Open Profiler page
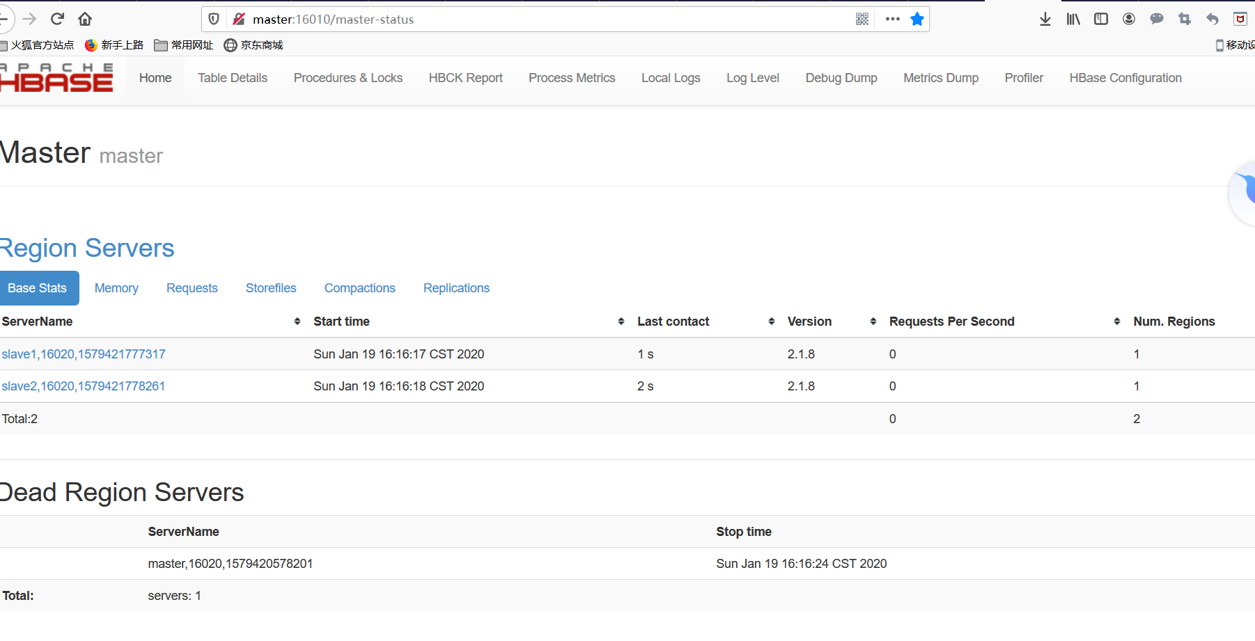This screenshot has width=1255, height=641. pyautogui.click(x=1024, y=78)
